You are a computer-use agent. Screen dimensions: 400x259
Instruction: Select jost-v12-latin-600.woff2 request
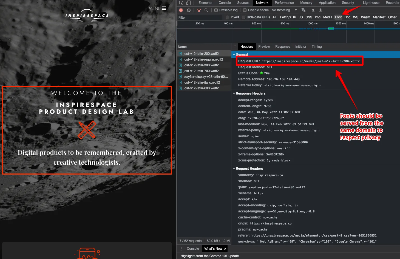click(x=204, y=88)
